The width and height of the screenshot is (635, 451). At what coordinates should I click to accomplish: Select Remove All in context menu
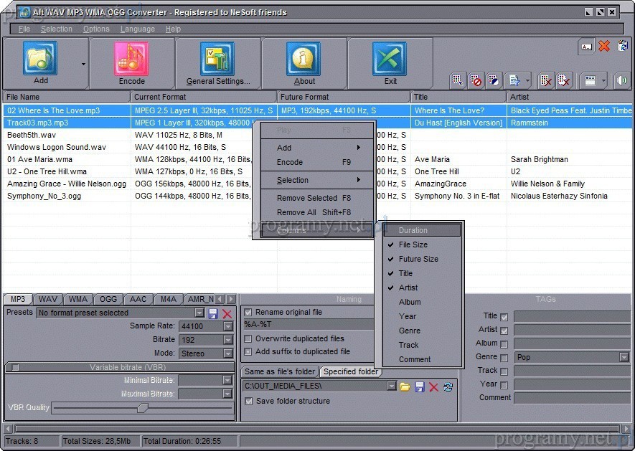(x=296, y=212)
